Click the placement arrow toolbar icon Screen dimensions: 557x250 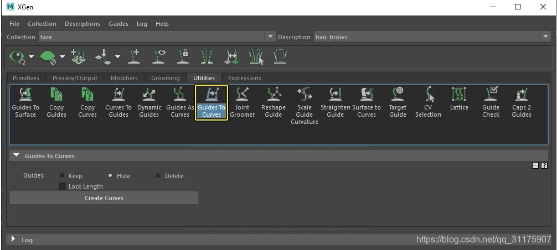click(x=102, y=57)
